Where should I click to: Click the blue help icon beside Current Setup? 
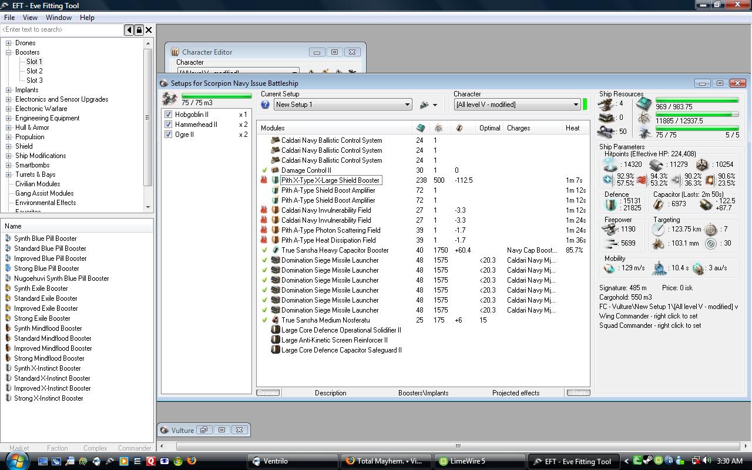coord(266,105)
